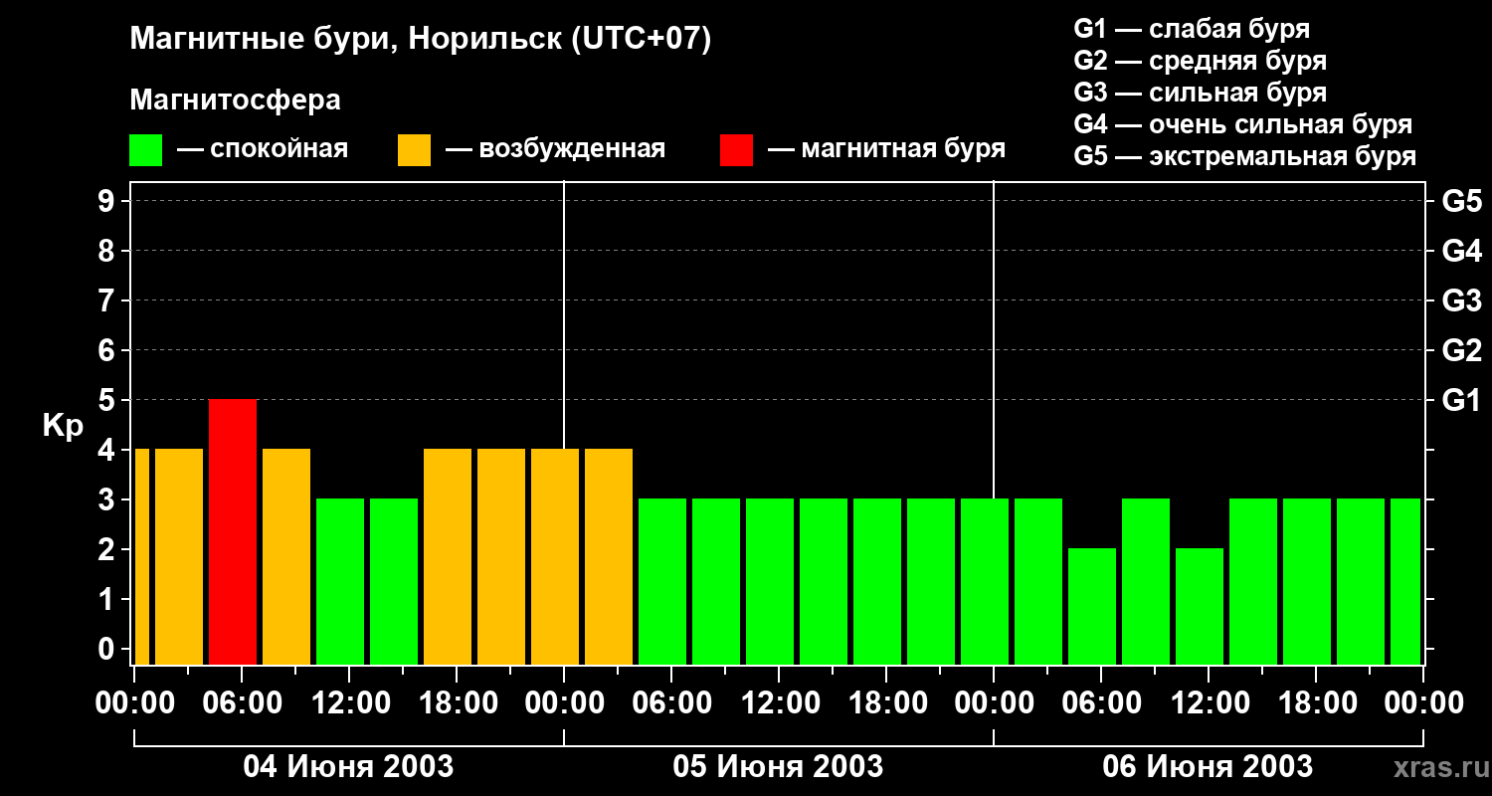Click the '05 Июня 2003' date label
The image size is (1492, 796).
pos(779,767)
